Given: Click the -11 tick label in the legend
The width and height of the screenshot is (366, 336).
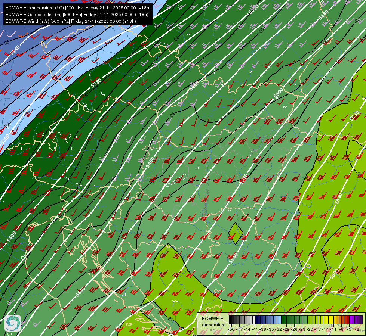Looking at the screenshot, I should [333, 329].
